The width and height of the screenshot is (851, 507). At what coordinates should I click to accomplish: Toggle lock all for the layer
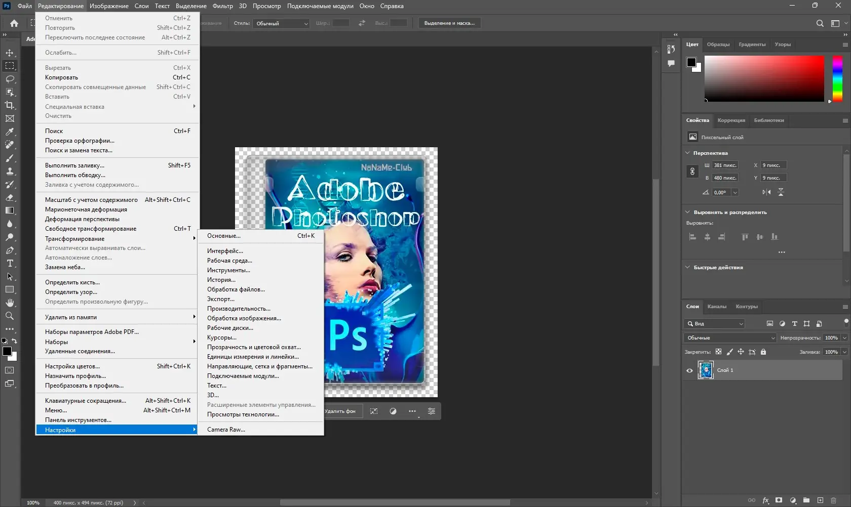[763, 352]
